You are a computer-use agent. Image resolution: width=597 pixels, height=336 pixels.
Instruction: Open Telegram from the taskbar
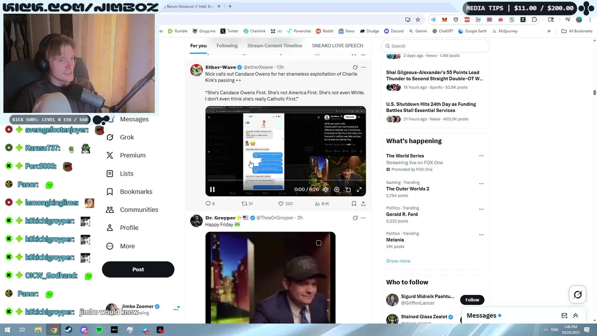145,330
